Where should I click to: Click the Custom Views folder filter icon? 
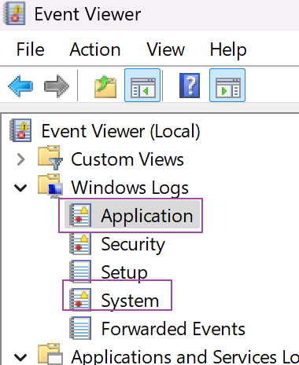[50, 158]
